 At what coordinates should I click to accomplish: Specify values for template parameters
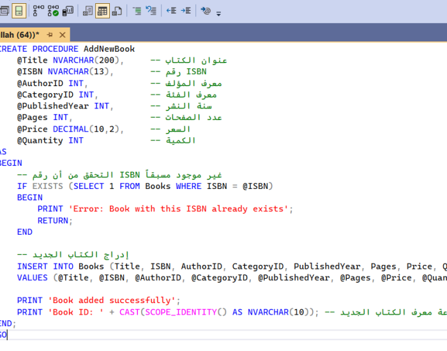tap(205, 11)
